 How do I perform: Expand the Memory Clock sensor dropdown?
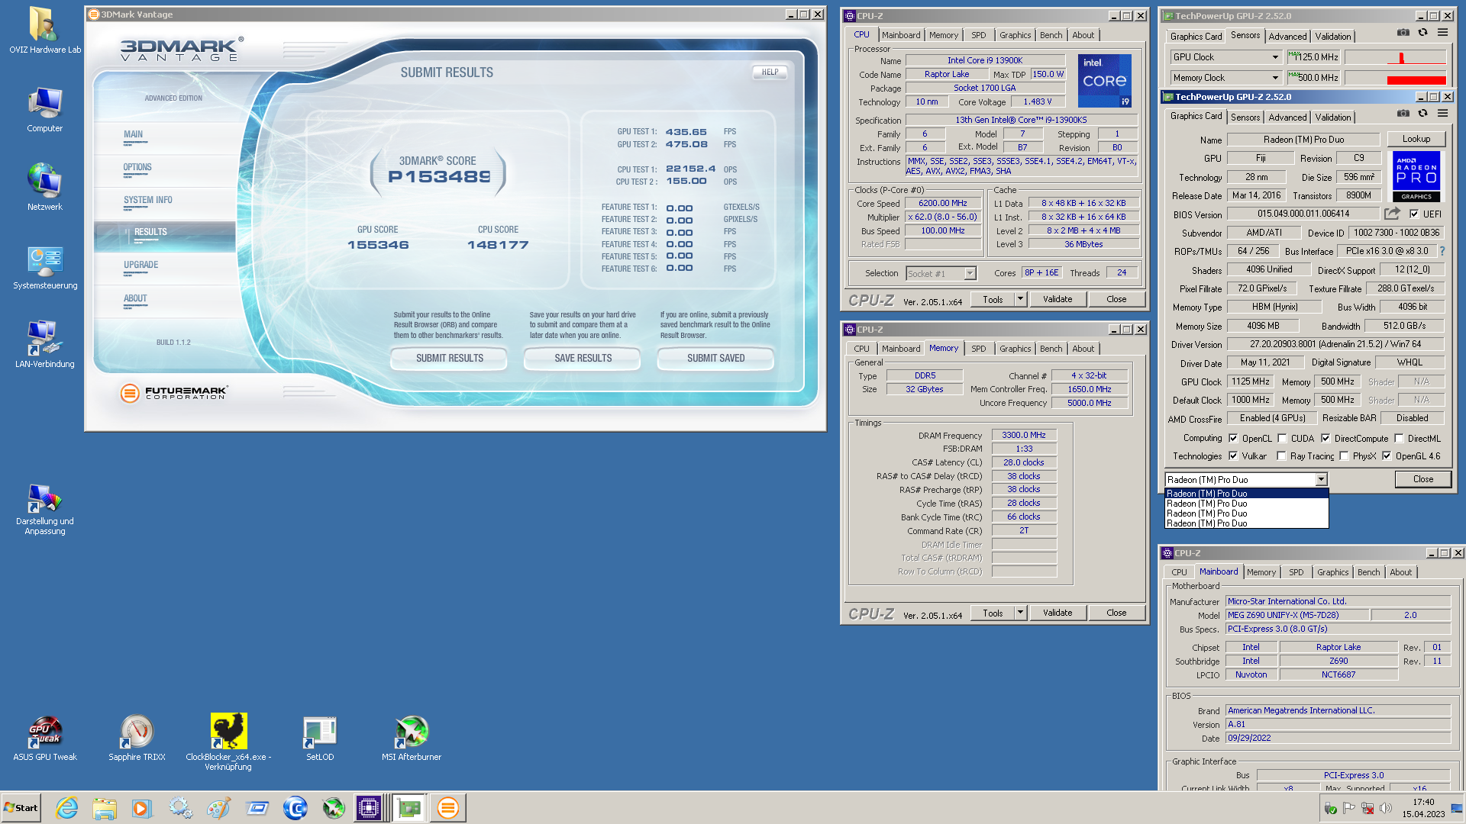coord(1275,78)
